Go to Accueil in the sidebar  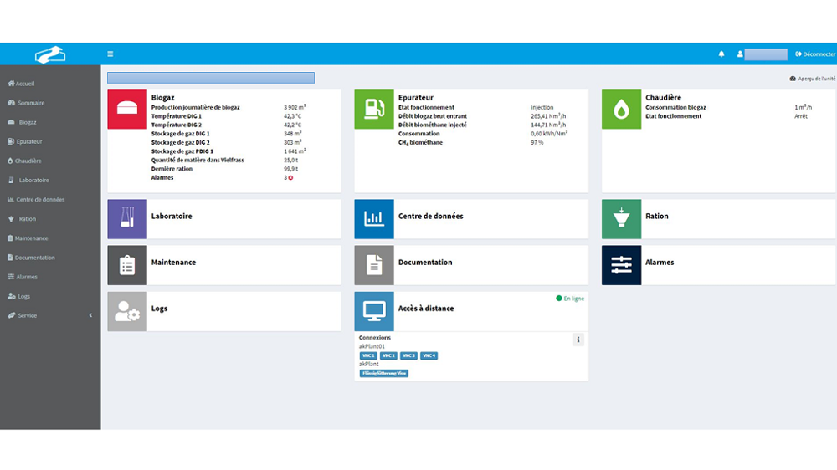(25, 84)
